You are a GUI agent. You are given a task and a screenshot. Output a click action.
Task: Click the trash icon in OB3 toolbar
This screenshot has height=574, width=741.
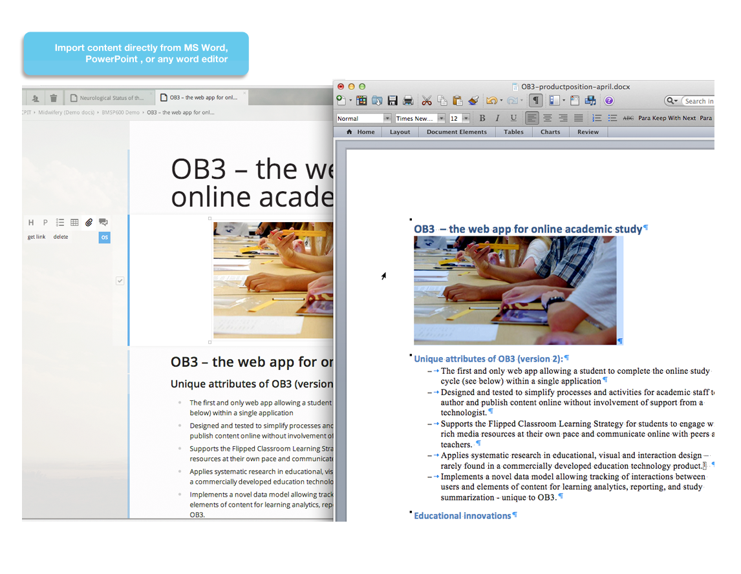click(x=54, y=98)
